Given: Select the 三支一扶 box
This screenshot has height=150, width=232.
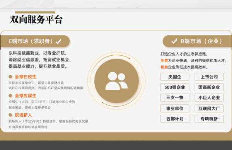Looking at the screenshot, I should [175, 97].
